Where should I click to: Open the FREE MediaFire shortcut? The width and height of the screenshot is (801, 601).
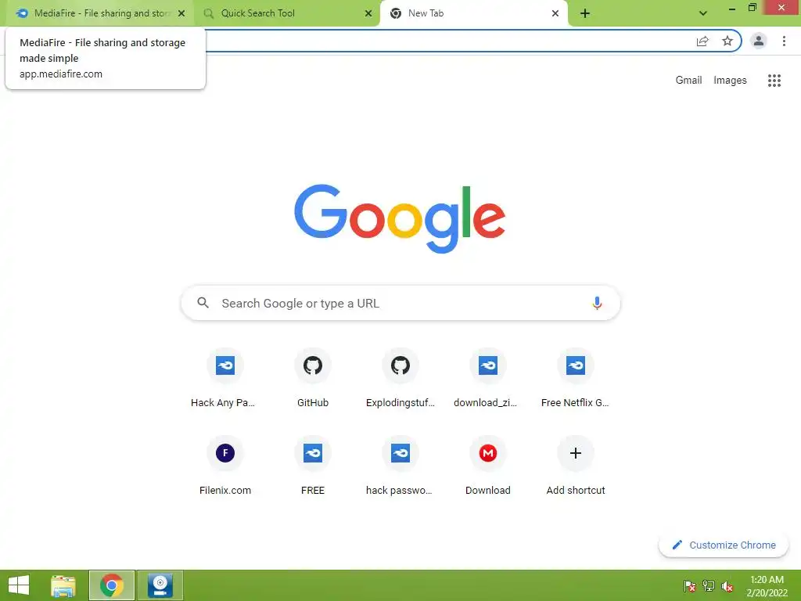(x=313, y=466)
